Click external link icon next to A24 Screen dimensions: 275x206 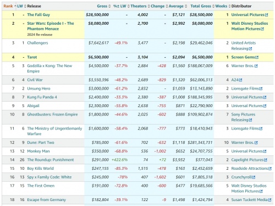tap(240, 80)
